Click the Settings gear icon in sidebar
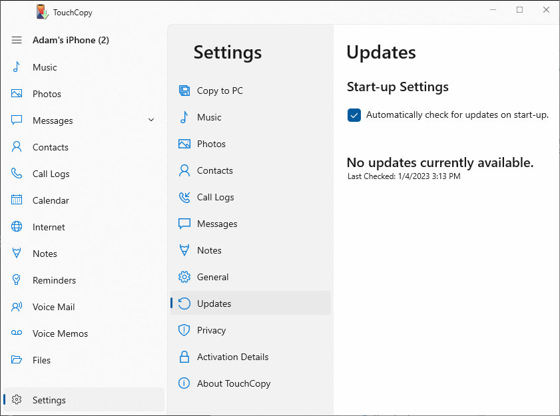This screenshot has width=560, height=416. pyautogui.click(x=17, y=399)
